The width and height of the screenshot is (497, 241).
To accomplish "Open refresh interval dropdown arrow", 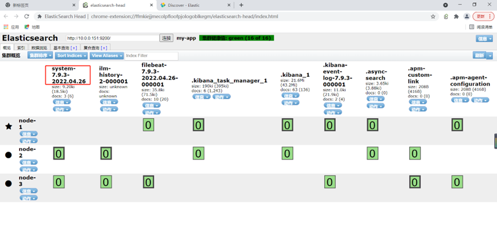I will pos(490,56).
